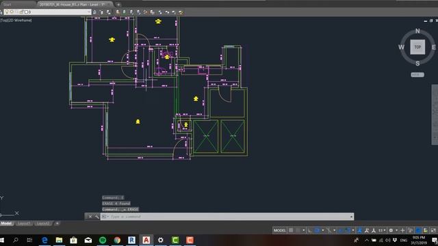Viewport: 438px width, 246px height.
Task: Expand command history arrow at command line end
Action: pyautogui.click(x=351, y=217)
